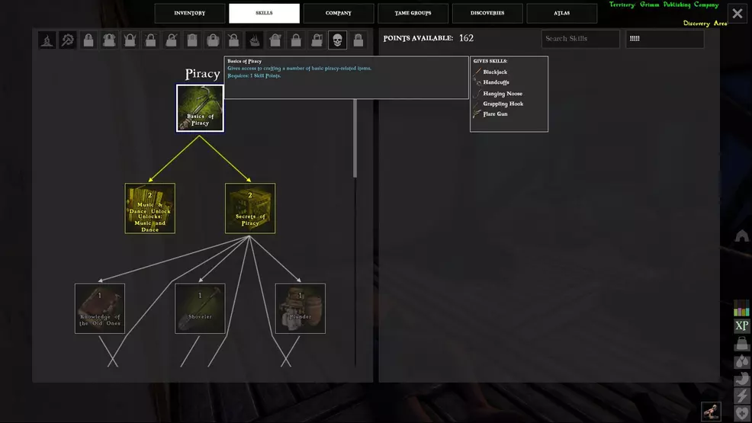
Task: Go to the Tame Groups tab
Action: tap(413, 13)
